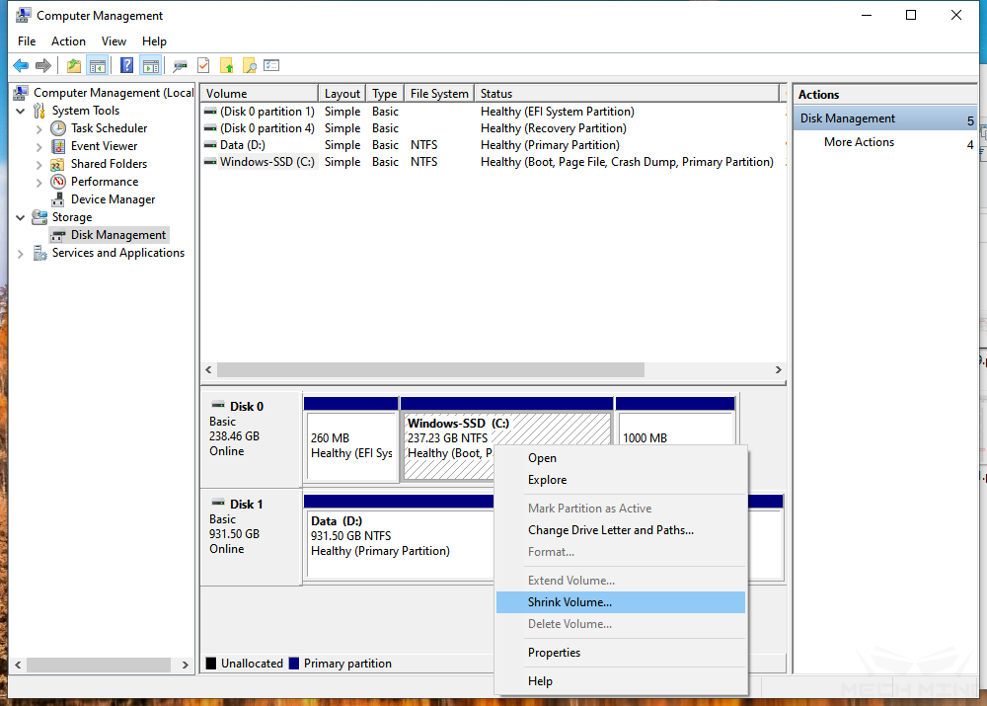Expand the Task Scheduler node
The width and height of the screenshot is (987, 706).
pyautogui.click(x=38, y=128)
